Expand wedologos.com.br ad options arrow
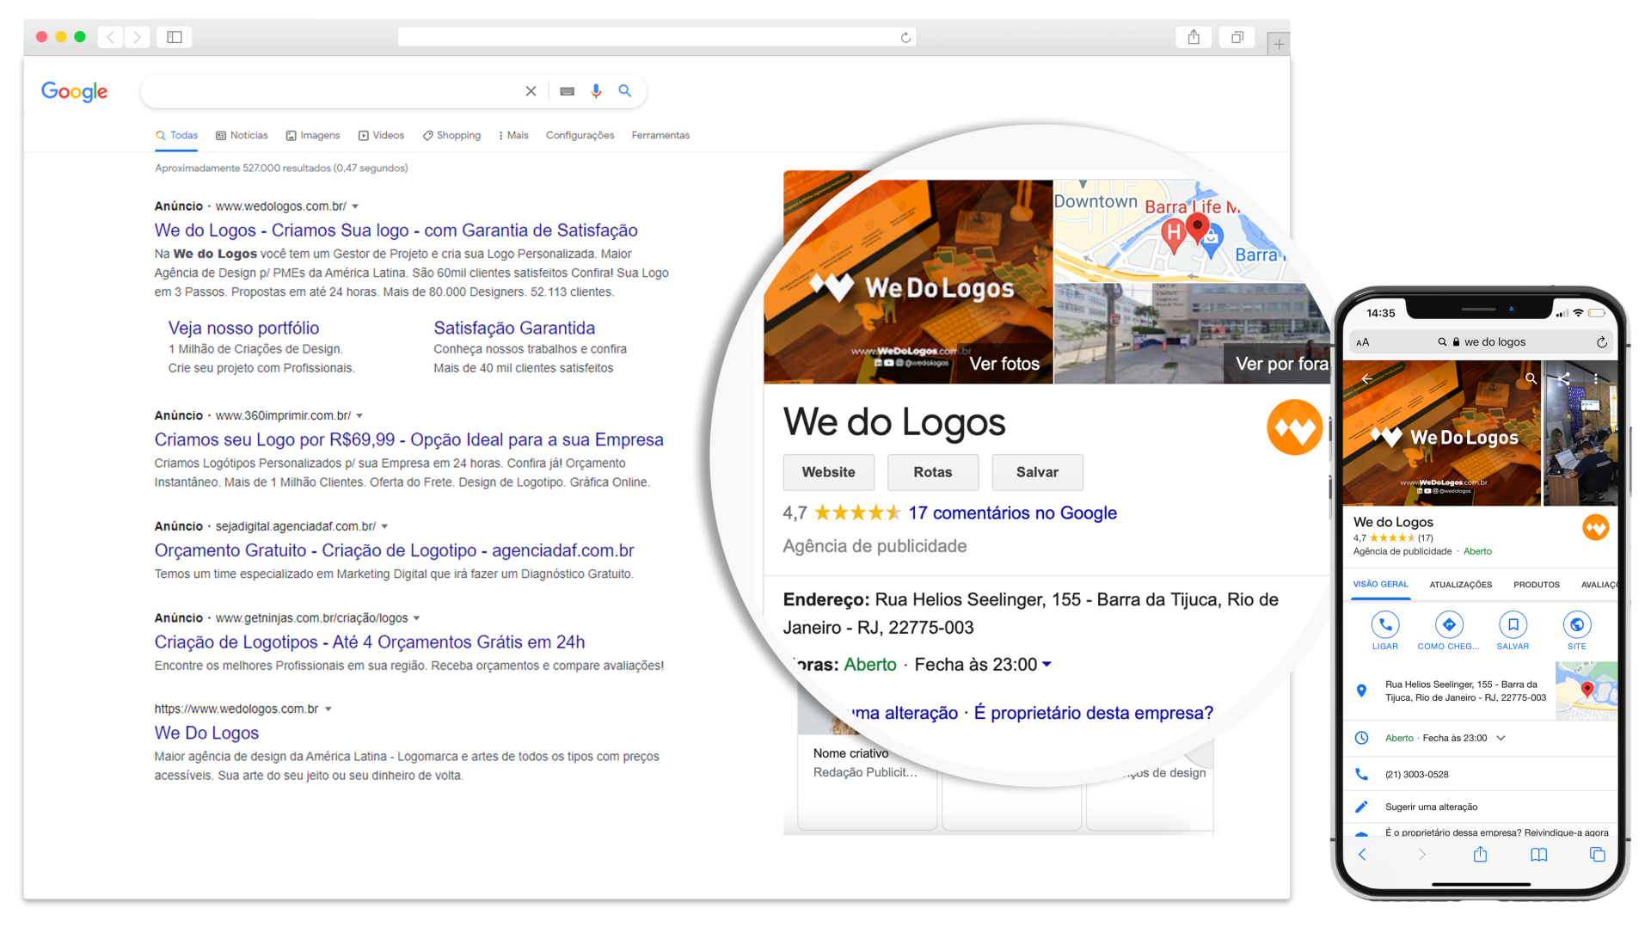 click(x=355, y=206)
